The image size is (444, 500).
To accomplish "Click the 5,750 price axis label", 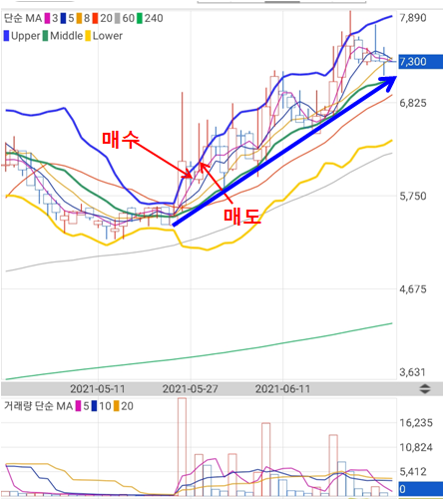I will (413, 196).
